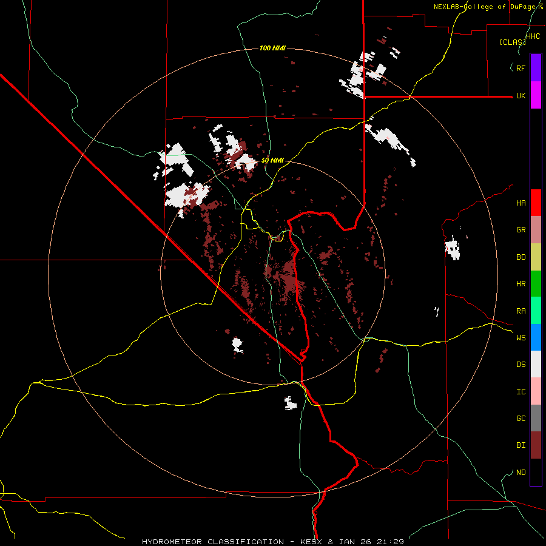The height and width of the screenshot is (546, 546).
Task: Click the 'RF' legend label
Action: (x=521, y=68)
